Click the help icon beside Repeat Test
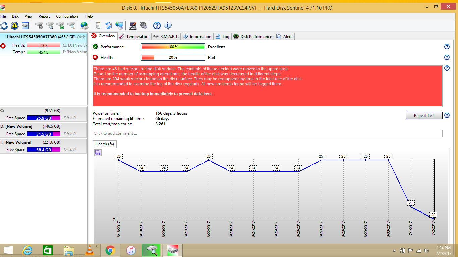This screenshot has height=257, width=458. click(447, 116)
